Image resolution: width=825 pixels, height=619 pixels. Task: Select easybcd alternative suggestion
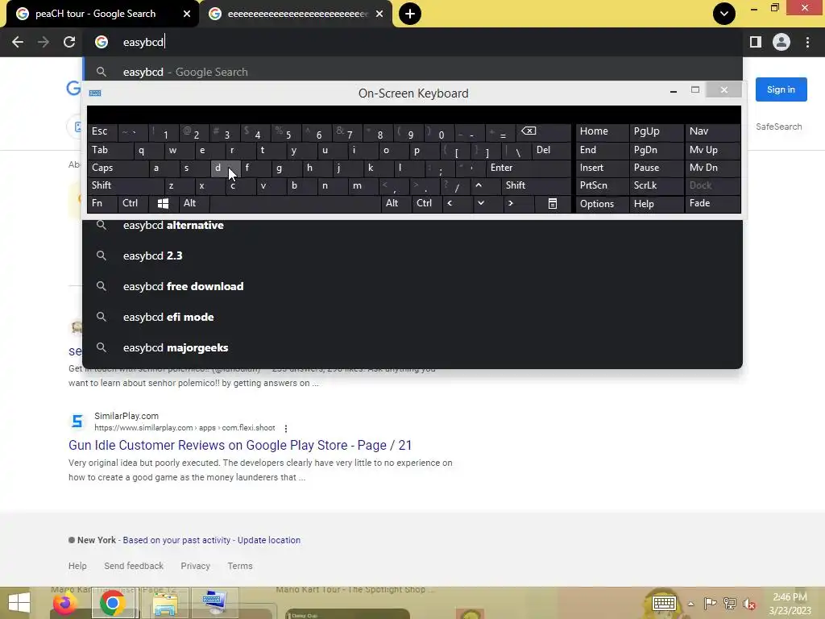point(412,226)
